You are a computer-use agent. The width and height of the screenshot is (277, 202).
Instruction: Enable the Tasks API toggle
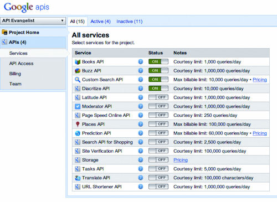click(x=158, y=169)
